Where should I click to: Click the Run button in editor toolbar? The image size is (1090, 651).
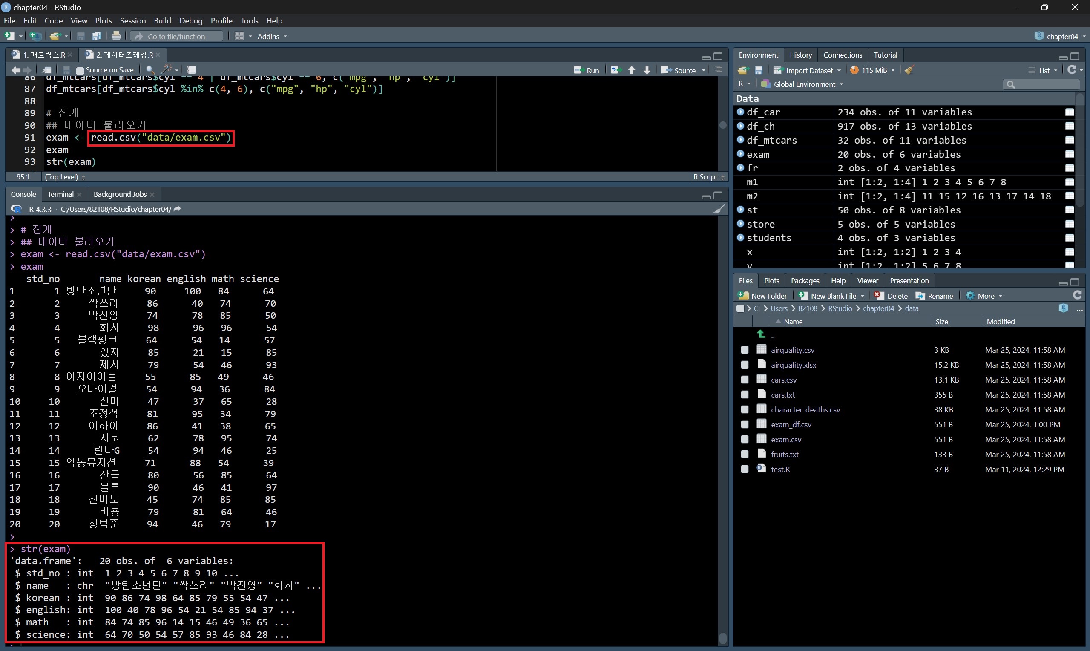pyautogui.click(x=587, y=70)
